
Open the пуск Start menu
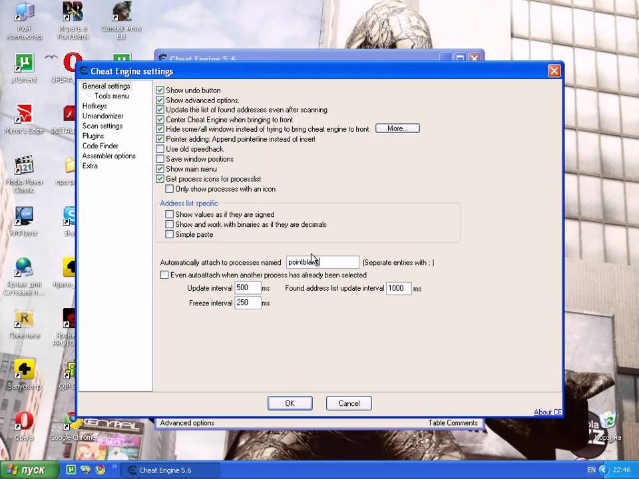click(x=29, y=470)
